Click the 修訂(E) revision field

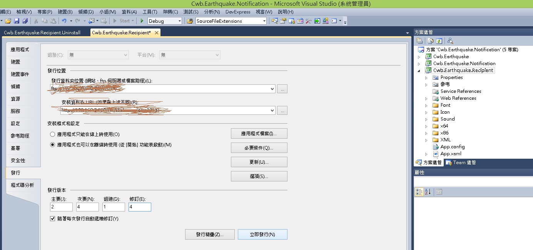click(x=140, y=207)
